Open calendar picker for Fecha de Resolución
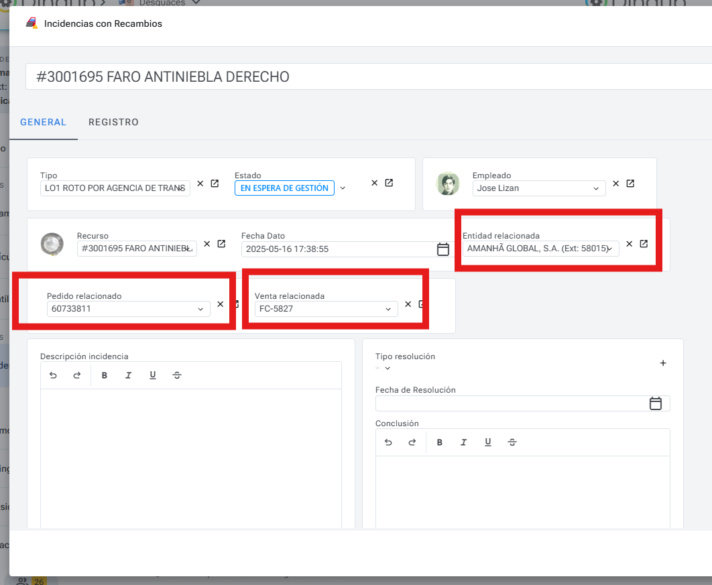The height and width of the screenshot is (585, 712). click(x=656, y=403)
